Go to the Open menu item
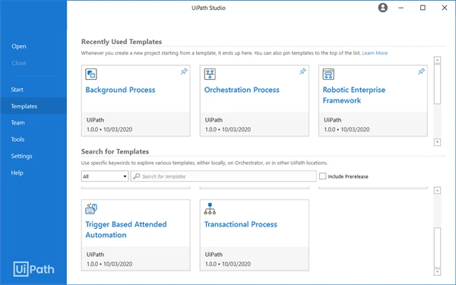The image size is (456, 285). 19,46
